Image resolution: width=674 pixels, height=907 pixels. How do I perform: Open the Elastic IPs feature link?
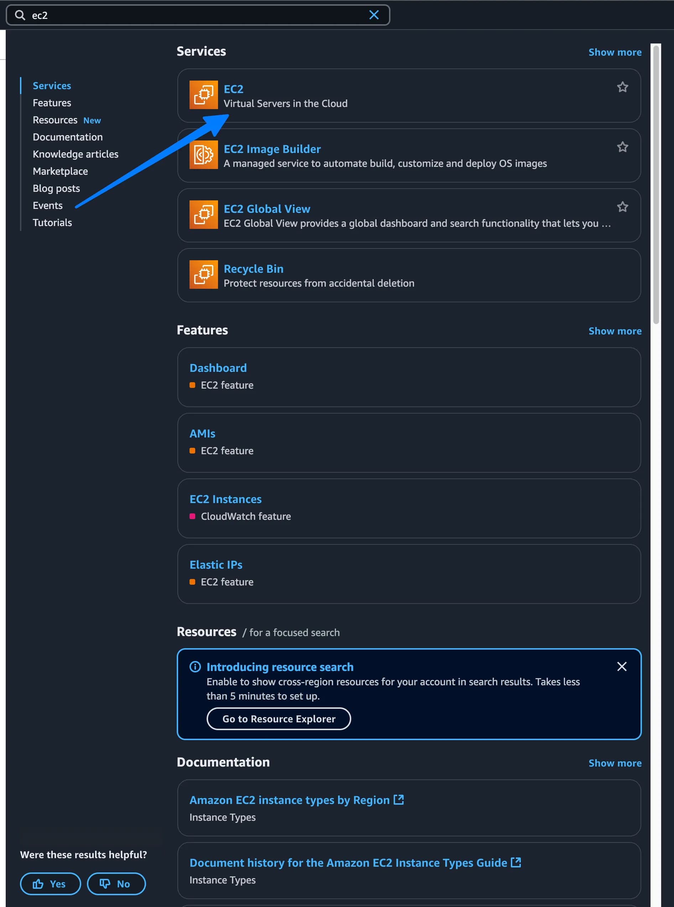(x=216, y=564)
